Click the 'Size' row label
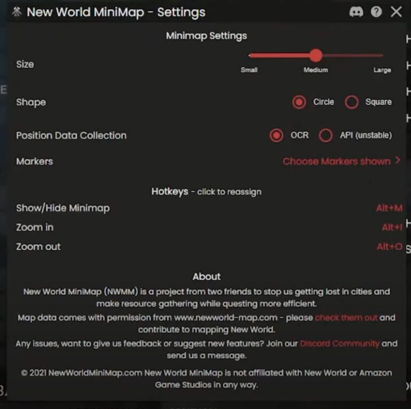Viewport: 411px width, 409px height. (25, 64)
